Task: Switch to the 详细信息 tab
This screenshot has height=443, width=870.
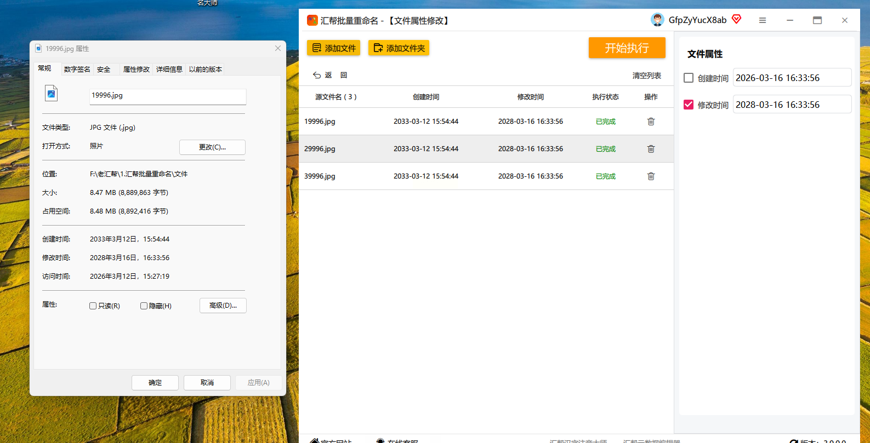Action: 169,70
